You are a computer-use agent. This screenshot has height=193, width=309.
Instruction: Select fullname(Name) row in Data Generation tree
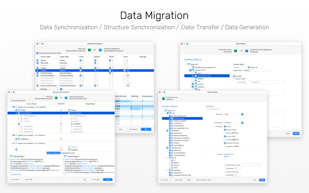182,119
